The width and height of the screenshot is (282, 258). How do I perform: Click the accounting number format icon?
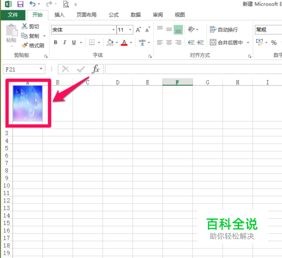[259, 42]
